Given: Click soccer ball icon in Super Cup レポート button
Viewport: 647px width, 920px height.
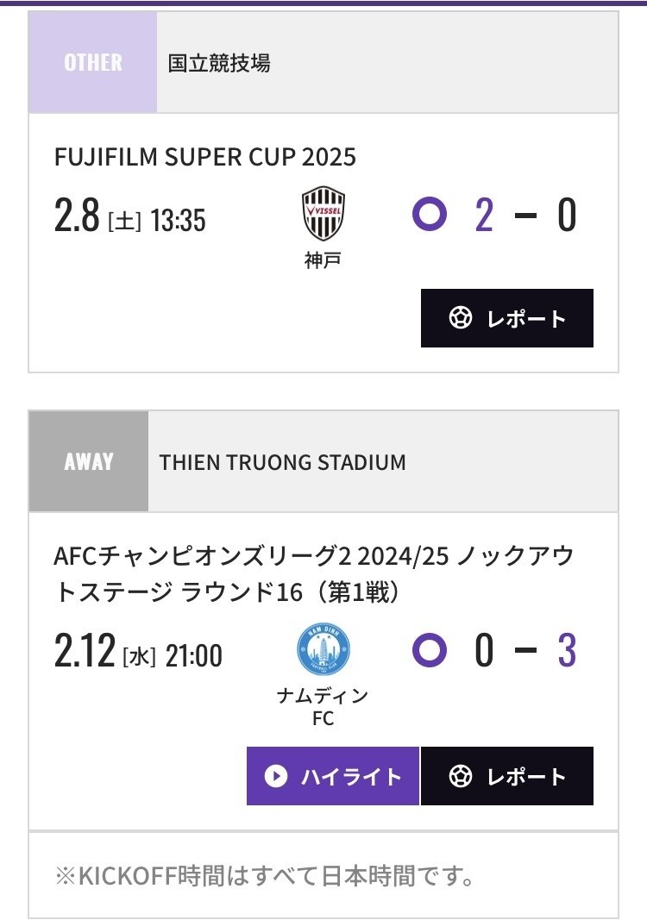Looking at the screenshot, I should tap(461, 318).
